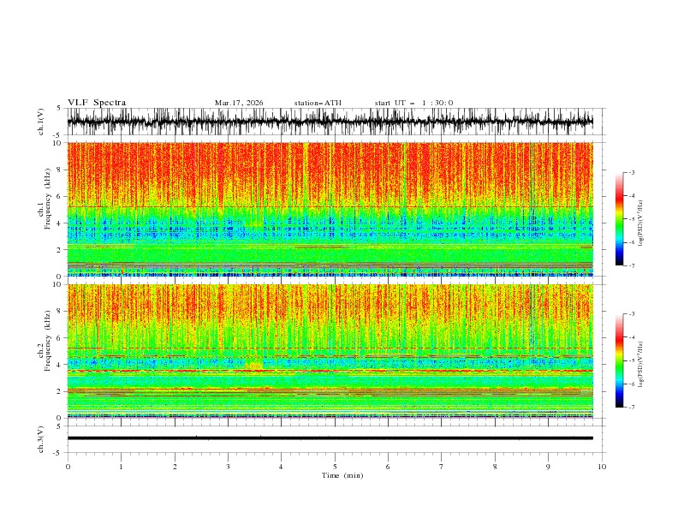Click the "6" frequency tick on ch.2 spectrogram
Image resolution: width=678 pixels, height=524 pixels.
(60, 338)
